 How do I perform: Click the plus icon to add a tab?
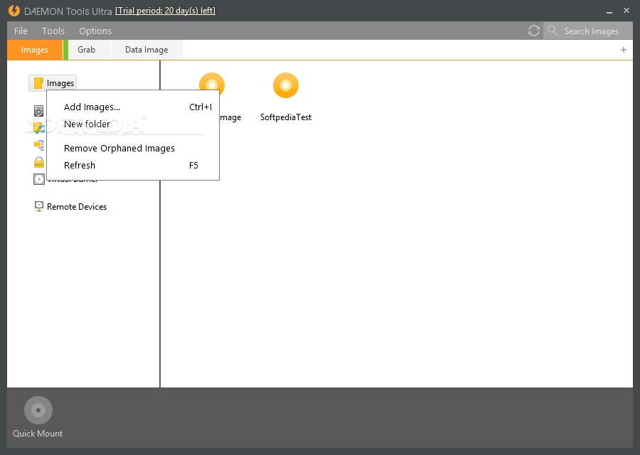point(623,50)
